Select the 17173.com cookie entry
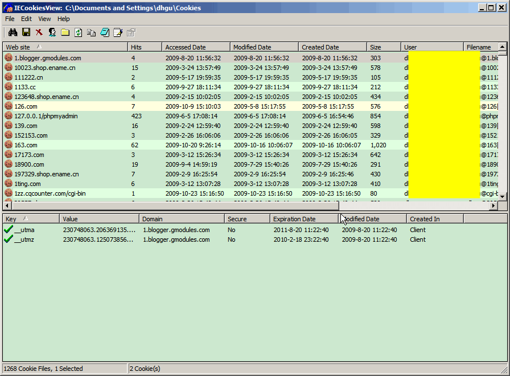 (x=29, y=155)
